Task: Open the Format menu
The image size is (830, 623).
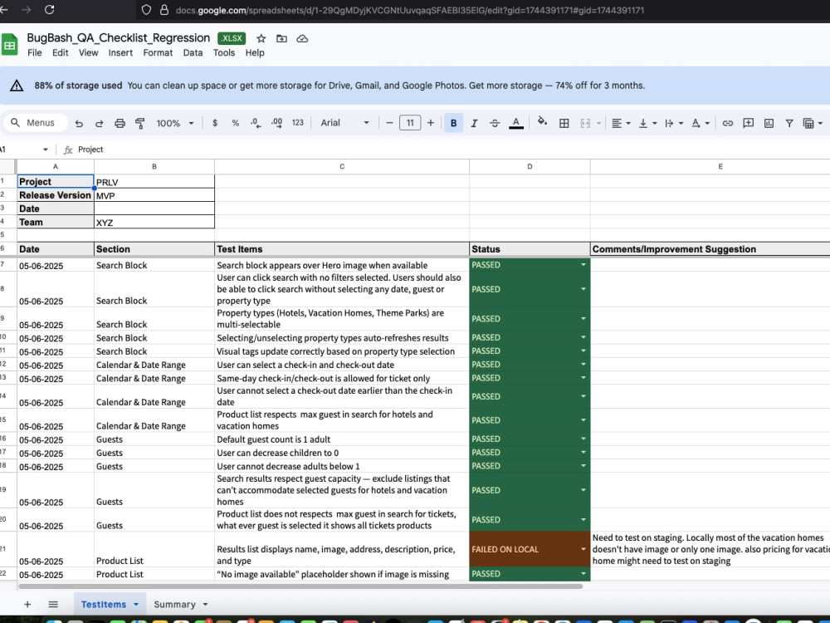Action: [158, 52]
